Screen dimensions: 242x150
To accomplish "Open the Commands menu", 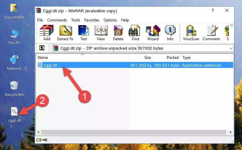I will [x=57, y=20].
